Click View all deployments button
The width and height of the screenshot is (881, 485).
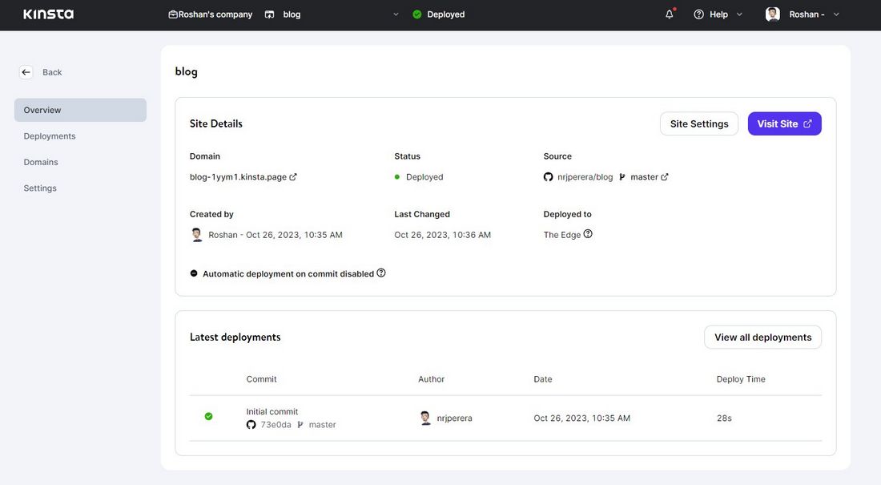[762, 337]
